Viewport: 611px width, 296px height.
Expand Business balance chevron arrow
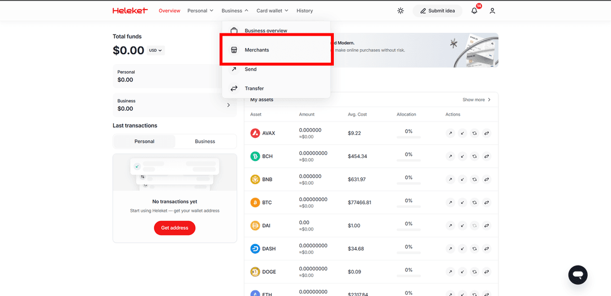coord(229,105)
